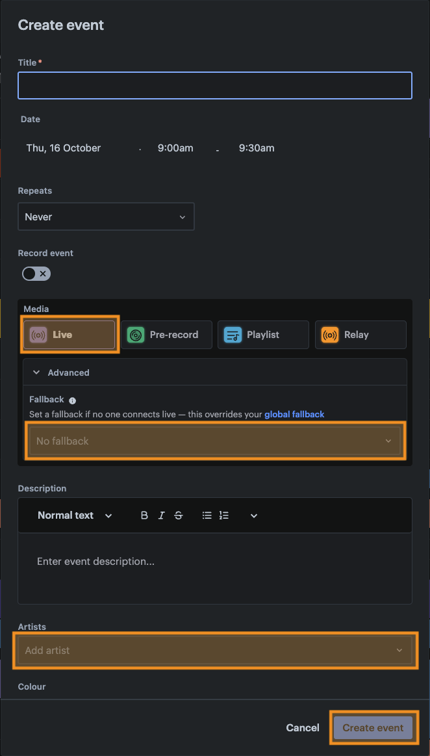Toggle italic formatting in description
The image size is (430, 756).
[x=161, y=515]
